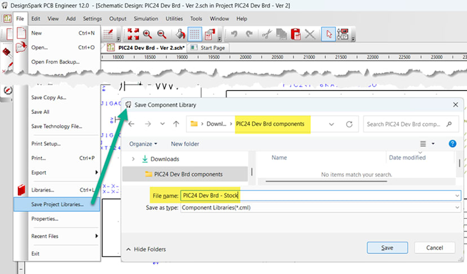Click the horizontal scrollbar in file list

point(326,181)
